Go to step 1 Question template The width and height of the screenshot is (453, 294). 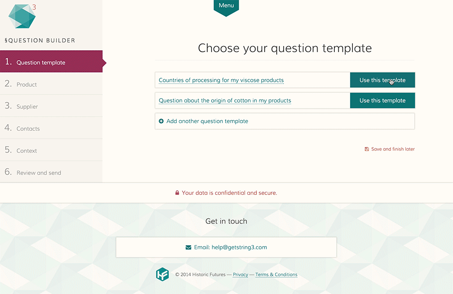point(51,62)
